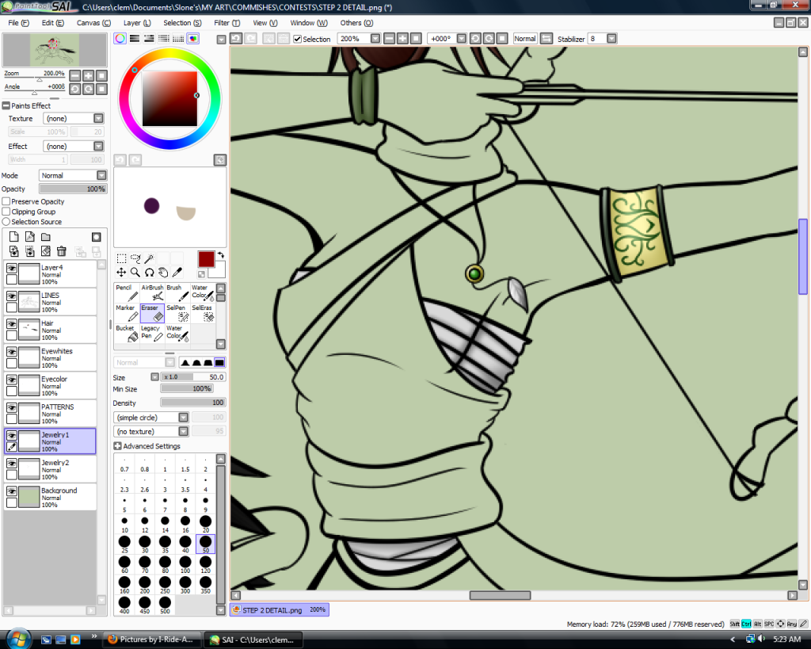Click the dark red foreground color swatch
Image resolution: width=811 pixels, height=649 pixels.
pyautogui.click(x=206, y=258)
